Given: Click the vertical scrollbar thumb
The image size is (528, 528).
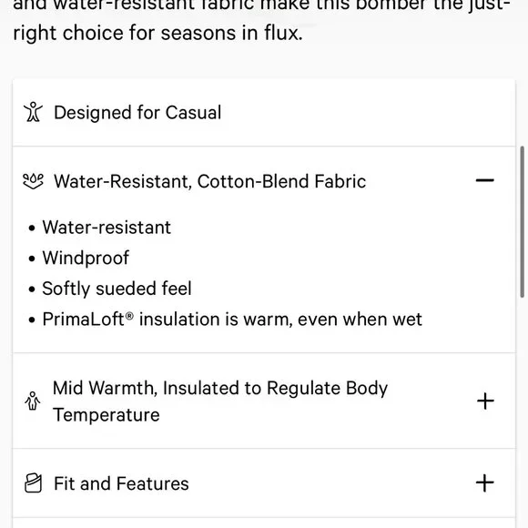Looking at the screenshot, I should click(x=522, y=221).
